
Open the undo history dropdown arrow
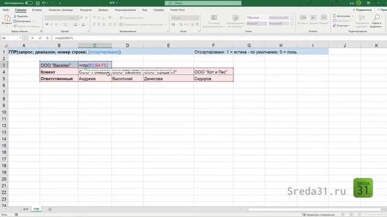(47, 3)
